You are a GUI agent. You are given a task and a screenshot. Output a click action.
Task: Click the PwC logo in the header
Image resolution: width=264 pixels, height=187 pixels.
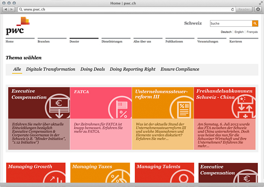pos(18,26)
